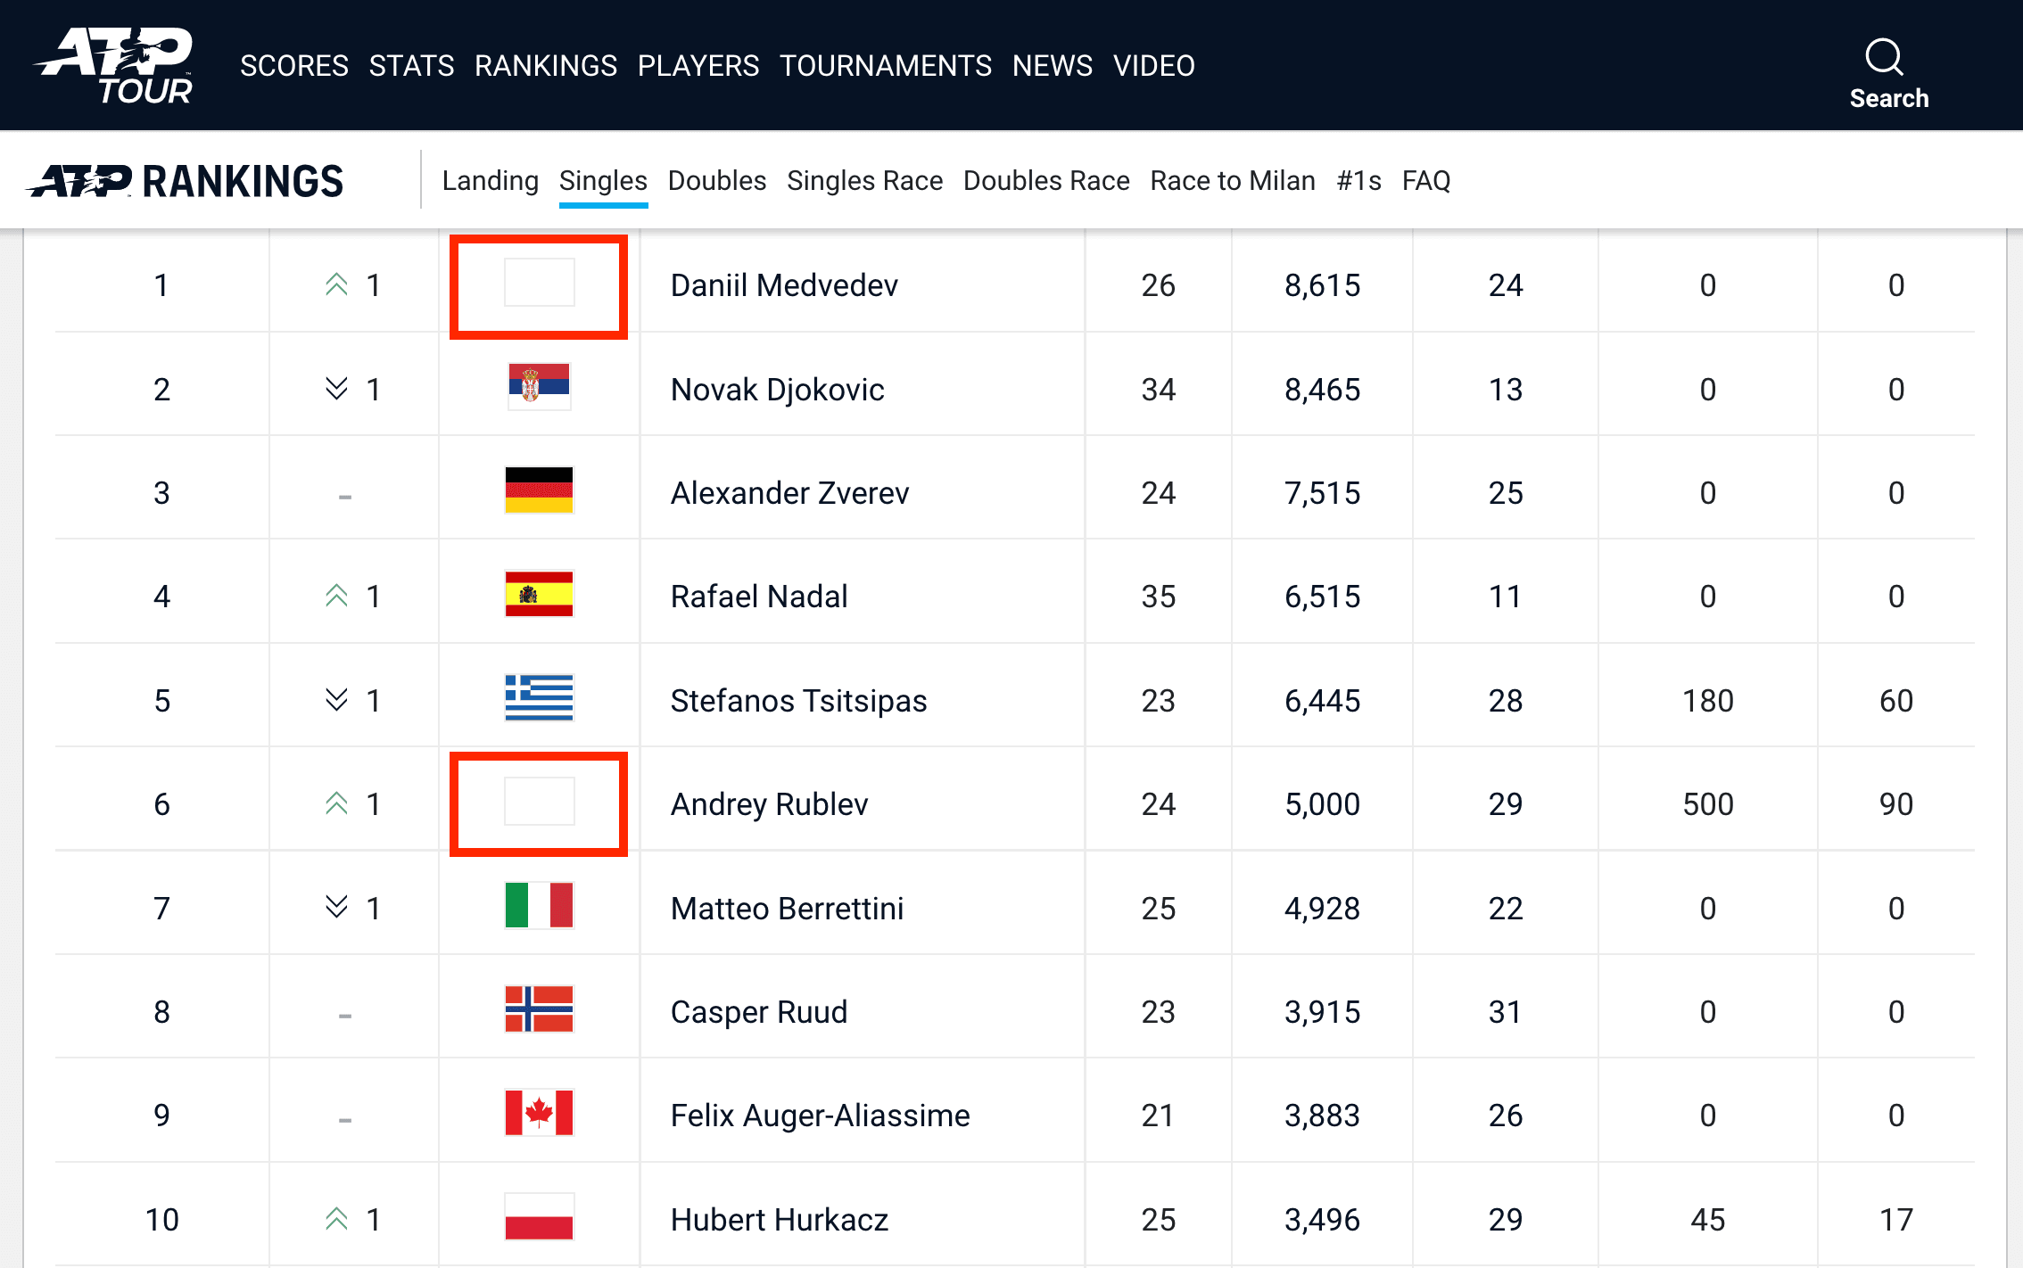Open VIDEO in the top navigation
The image size is (2023, 1268).
(1154, 66)
